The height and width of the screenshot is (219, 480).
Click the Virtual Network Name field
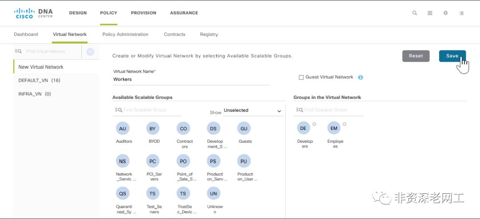point(191,79)
